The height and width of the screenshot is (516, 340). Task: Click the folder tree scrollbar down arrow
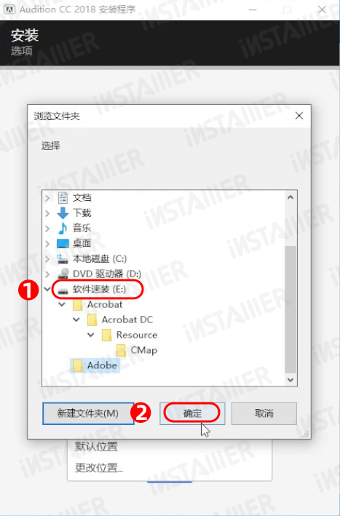pos(290,380)
